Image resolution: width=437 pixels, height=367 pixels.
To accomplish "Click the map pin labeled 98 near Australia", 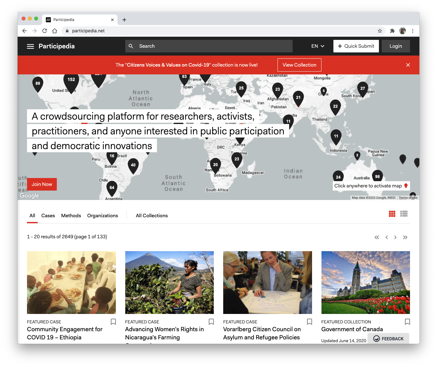I will (377, 176).
